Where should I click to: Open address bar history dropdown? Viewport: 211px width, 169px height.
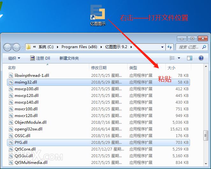[x=163, y=47]
